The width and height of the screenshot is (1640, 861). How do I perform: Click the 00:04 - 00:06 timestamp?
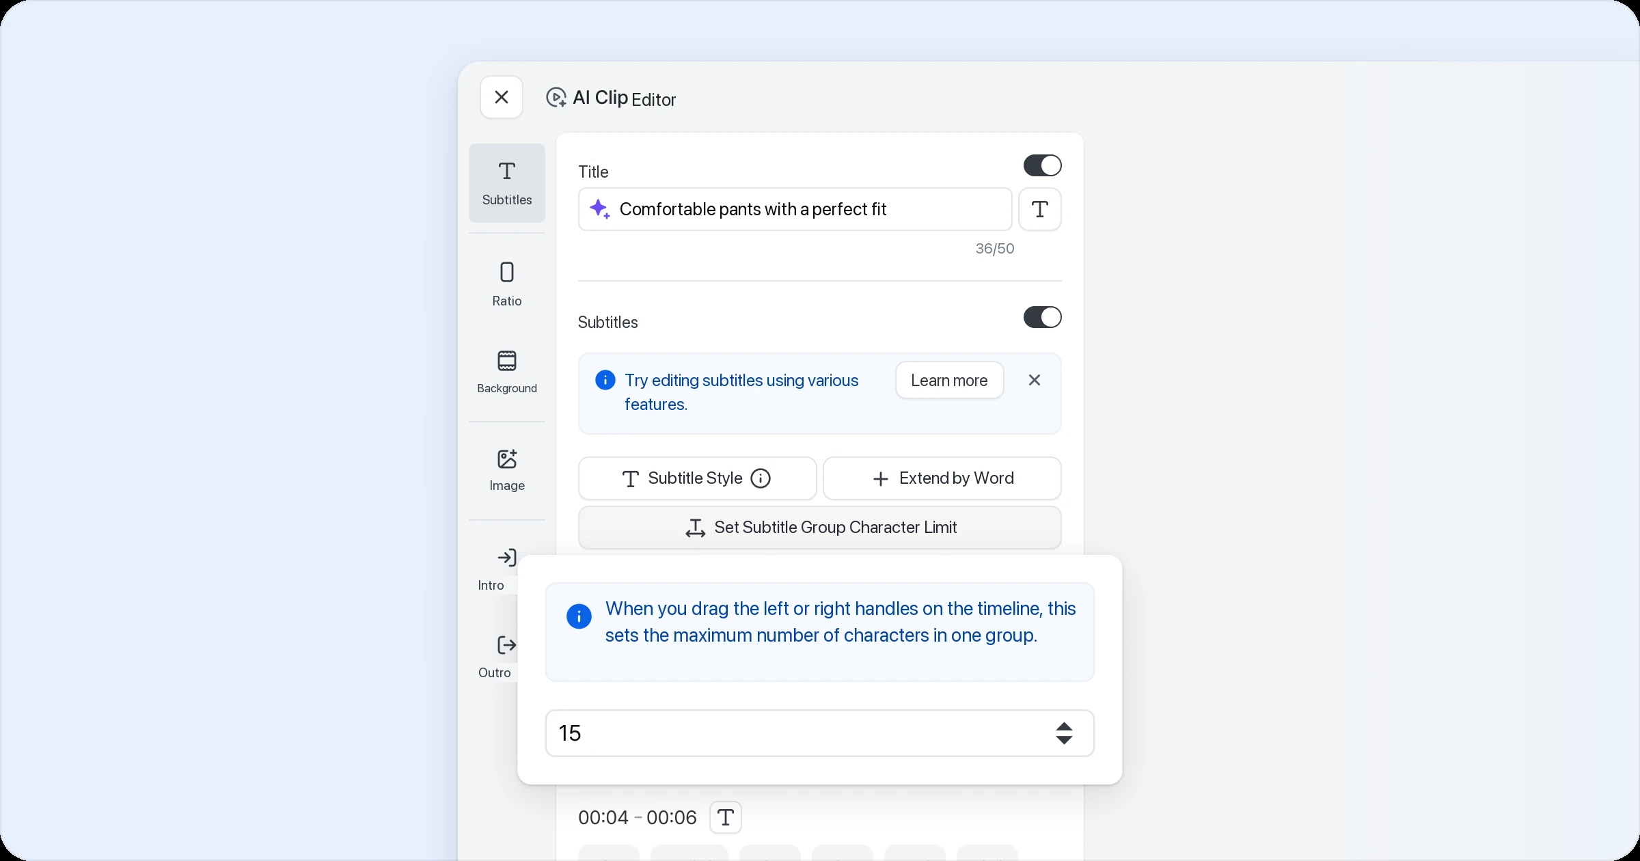point(638,817)
